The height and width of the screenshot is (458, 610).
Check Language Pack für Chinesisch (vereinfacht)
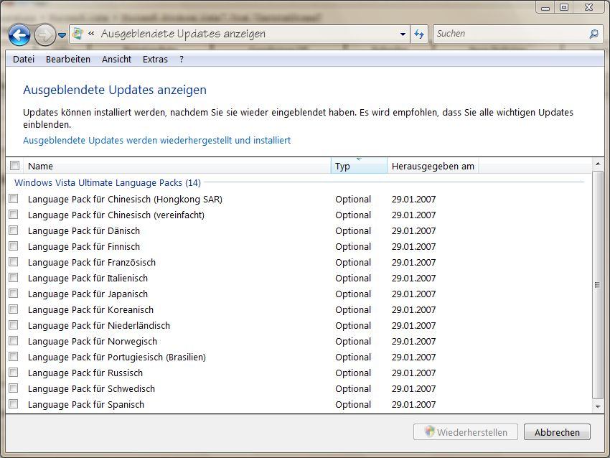click(x=14, y=215)
